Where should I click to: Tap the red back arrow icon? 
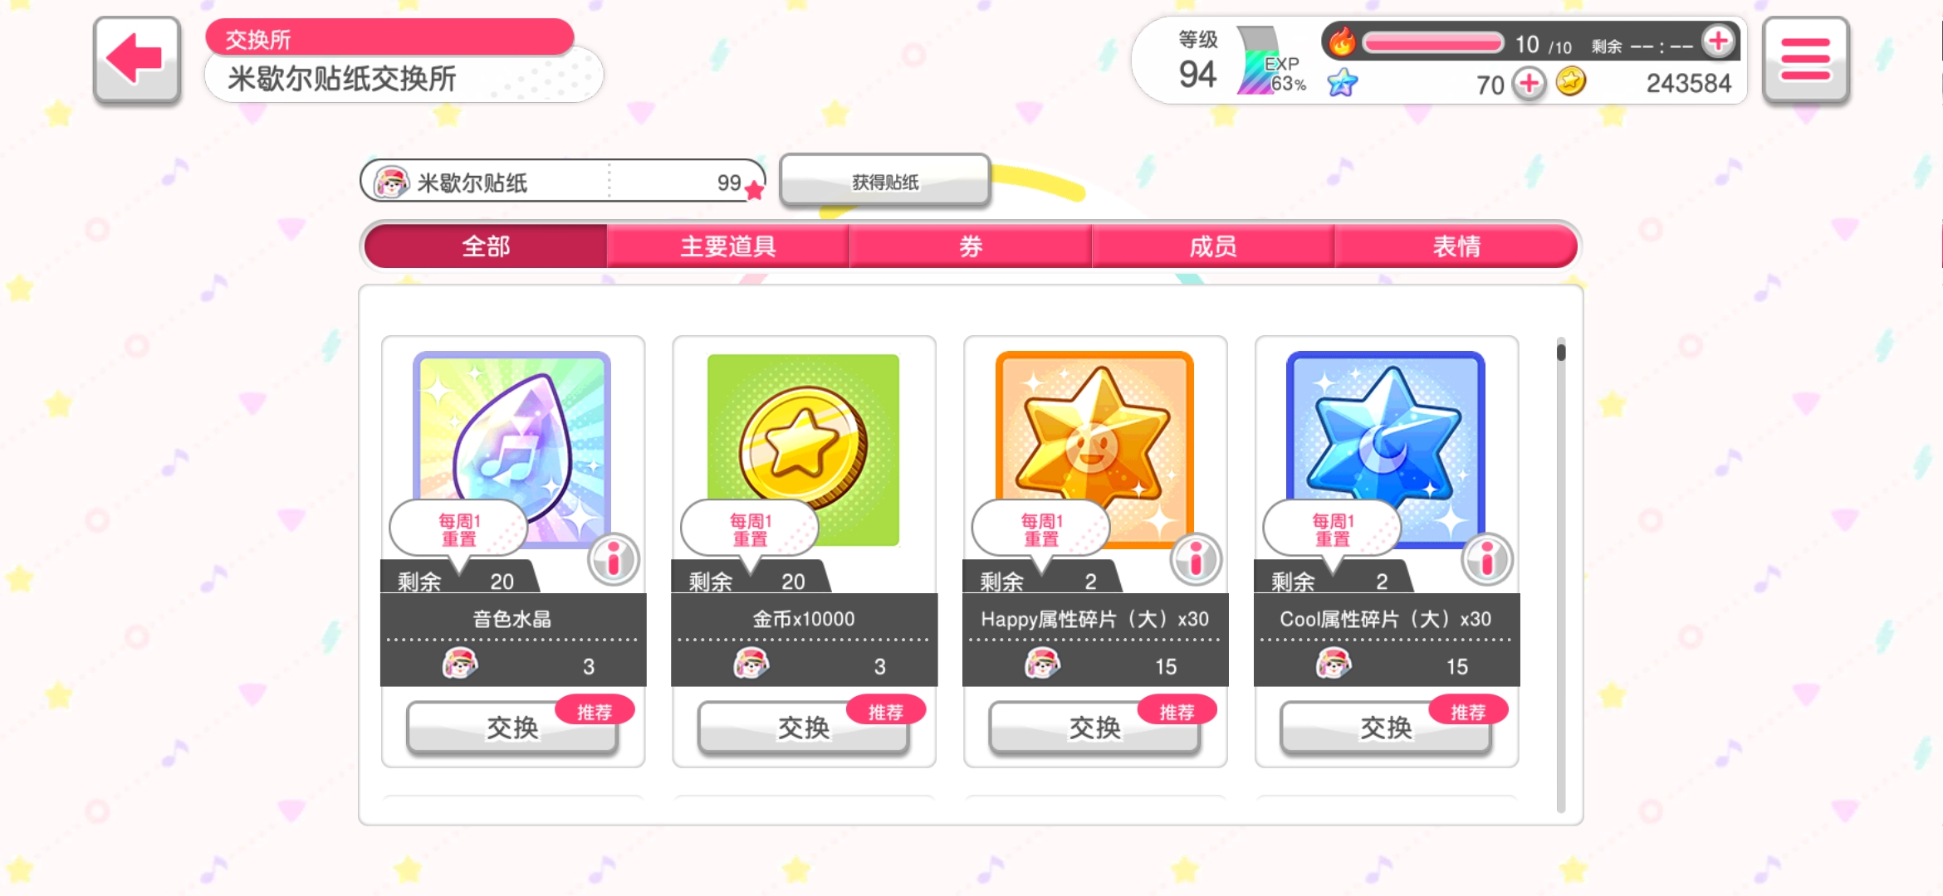tap(137, 61)
